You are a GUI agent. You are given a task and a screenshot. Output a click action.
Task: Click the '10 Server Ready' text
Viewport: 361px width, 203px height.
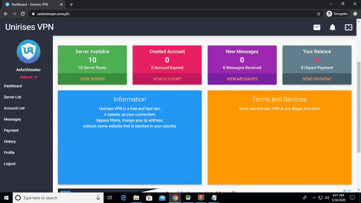point(92,68)
